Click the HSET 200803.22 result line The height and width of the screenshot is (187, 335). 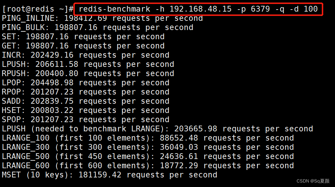click(86, 110)
